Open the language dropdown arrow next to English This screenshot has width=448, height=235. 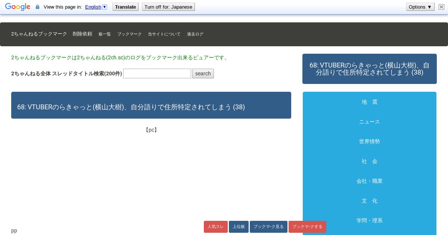coord(105,7)
